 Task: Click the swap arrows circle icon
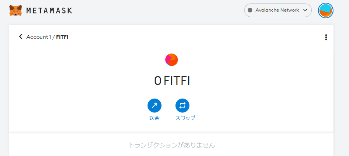182,106
